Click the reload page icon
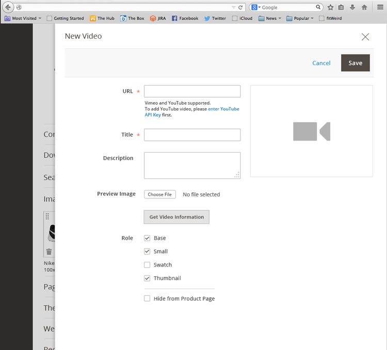This screenshot has height=350, width=387. [240, 7]
